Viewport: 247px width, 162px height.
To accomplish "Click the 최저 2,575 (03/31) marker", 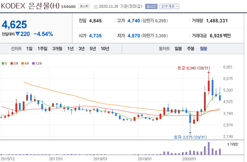I will tap(190, 137).
